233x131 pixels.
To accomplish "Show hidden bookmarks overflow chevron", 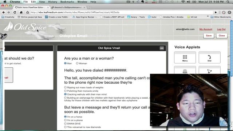I will [208, 16].
